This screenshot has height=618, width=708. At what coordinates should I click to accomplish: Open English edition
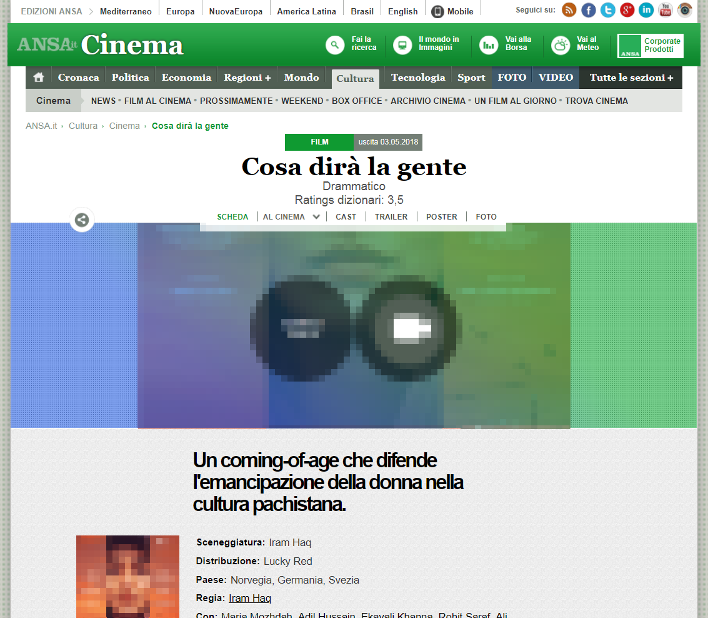click(x=403, y=11)
